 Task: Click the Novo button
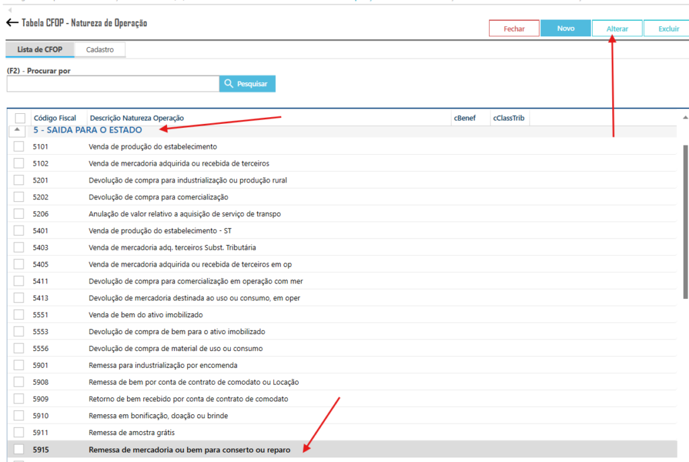(x=565, y=28)
